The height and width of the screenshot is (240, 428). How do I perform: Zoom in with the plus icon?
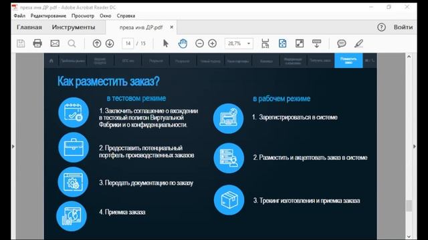[213, 43]
